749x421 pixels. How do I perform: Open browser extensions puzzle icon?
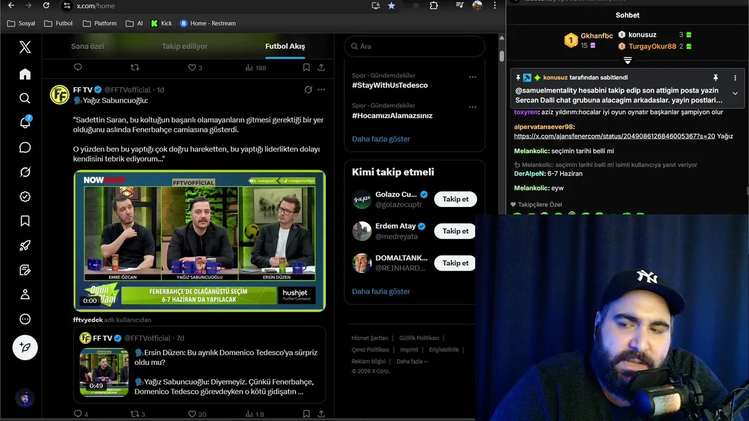tap(434, 5)
